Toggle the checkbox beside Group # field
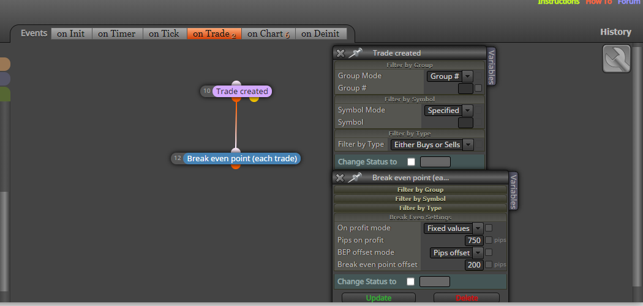Image resolution: width=643 pixels, height=306 pixels. click(478, 88)
